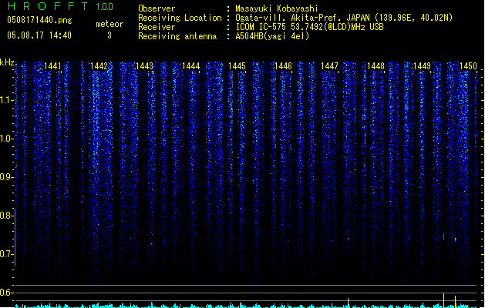Click the yellow detection spike just after 1447

tap(349, 303)
